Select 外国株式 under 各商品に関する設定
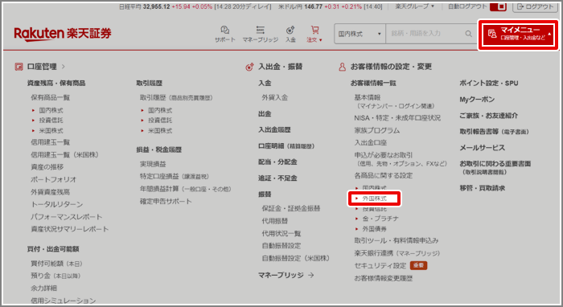 click(374, 199)
